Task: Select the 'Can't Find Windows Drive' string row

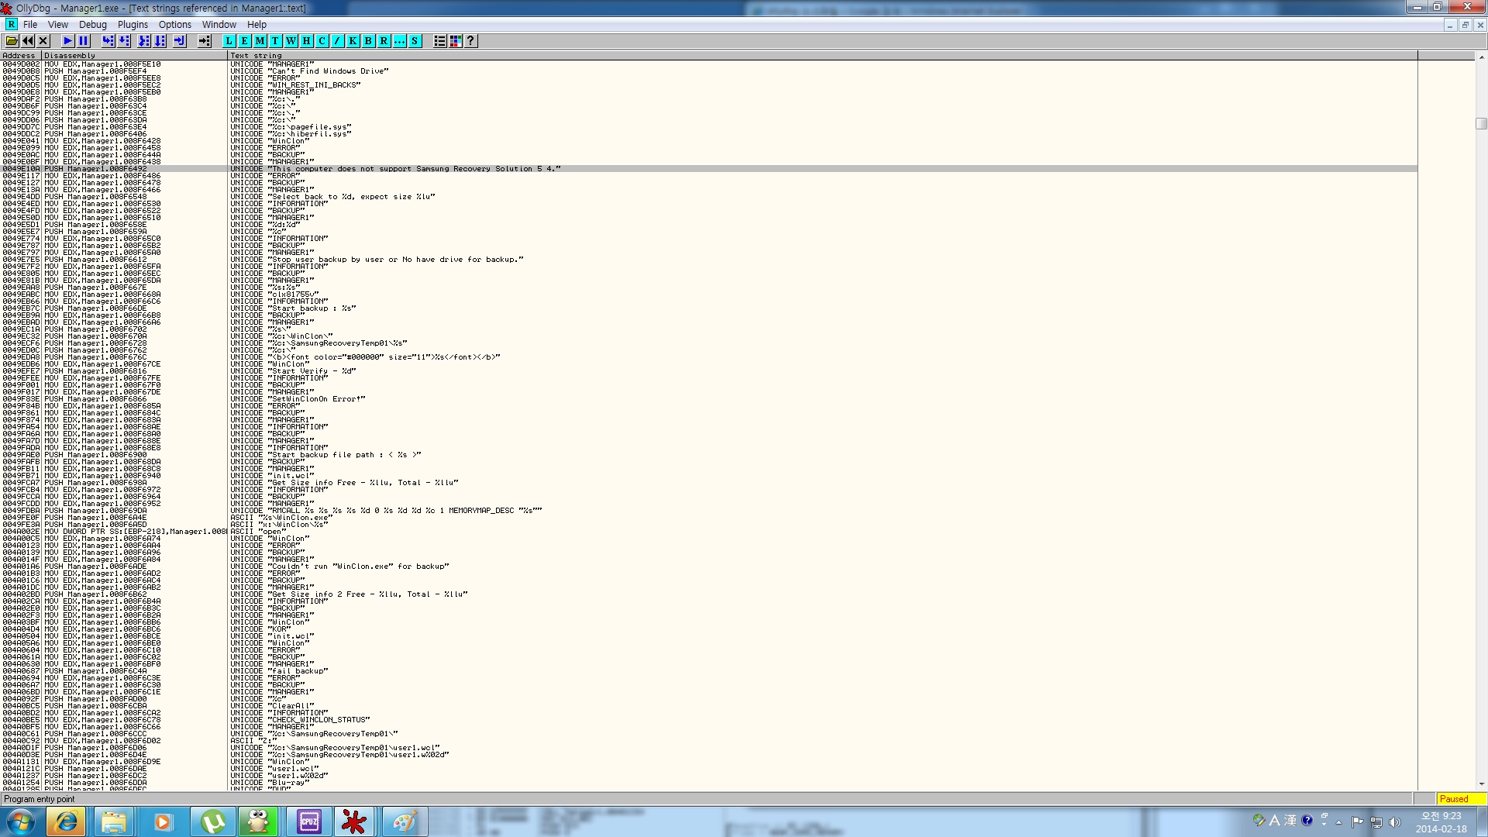Action: pyautogui.click(x=709, y=71)
